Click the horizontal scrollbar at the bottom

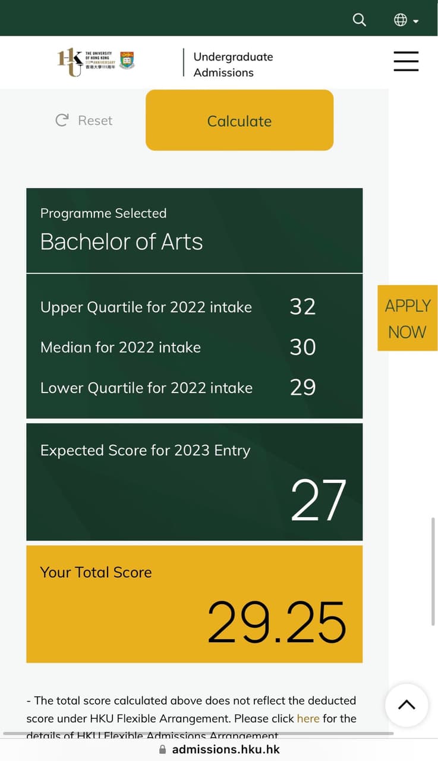pyautogui.click(x=196, y=734)
